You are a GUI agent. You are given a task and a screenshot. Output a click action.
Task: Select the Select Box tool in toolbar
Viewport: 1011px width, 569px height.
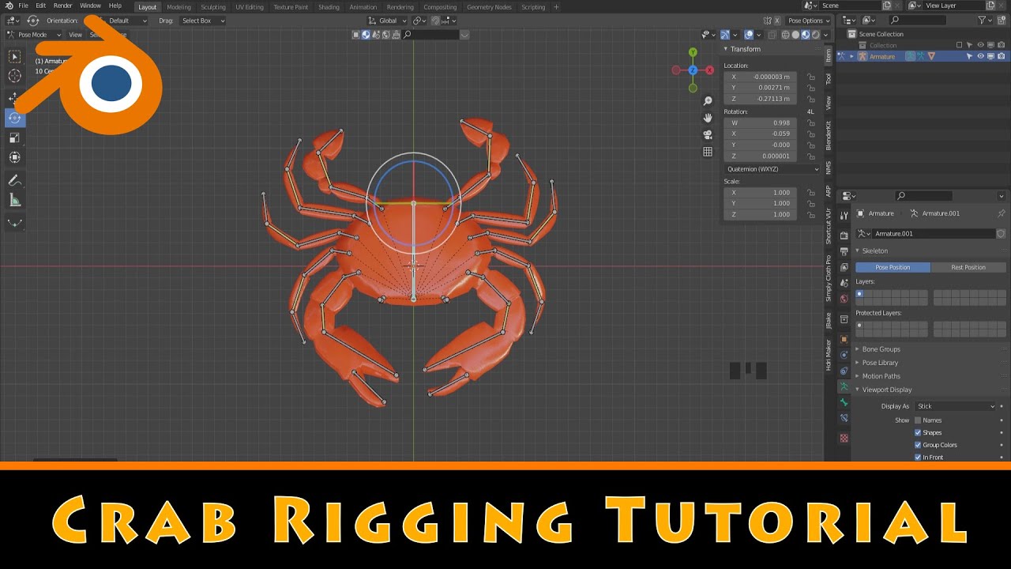[x=15, y=57]
